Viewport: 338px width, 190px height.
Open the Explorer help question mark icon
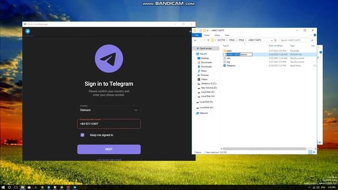(x=315, y=35)
